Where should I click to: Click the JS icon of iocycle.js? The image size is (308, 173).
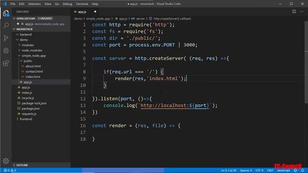[x=19, y=98]
